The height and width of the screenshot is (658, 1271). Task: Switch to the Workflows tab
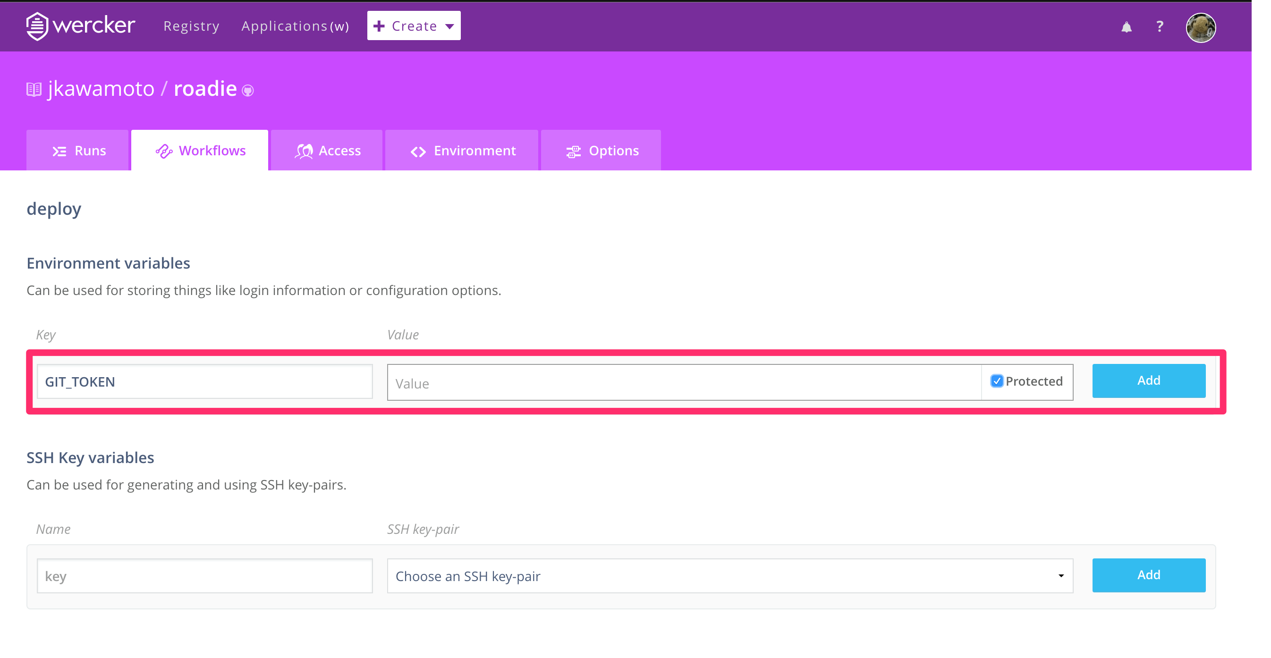[x=200, y=151]
